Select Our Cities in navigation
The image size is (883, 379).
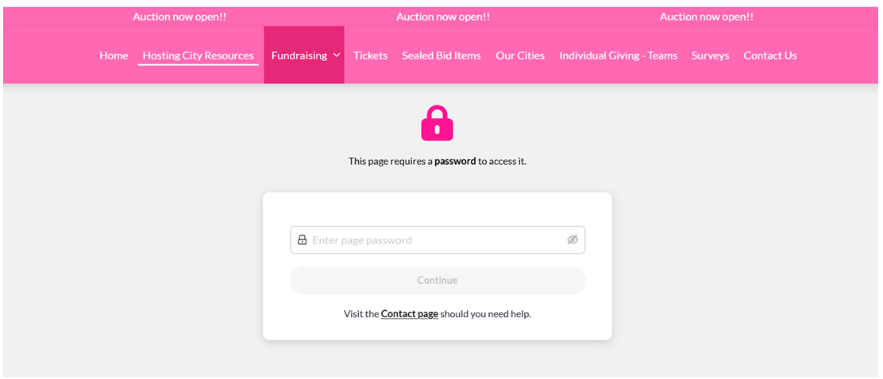[x=520, y=56]
